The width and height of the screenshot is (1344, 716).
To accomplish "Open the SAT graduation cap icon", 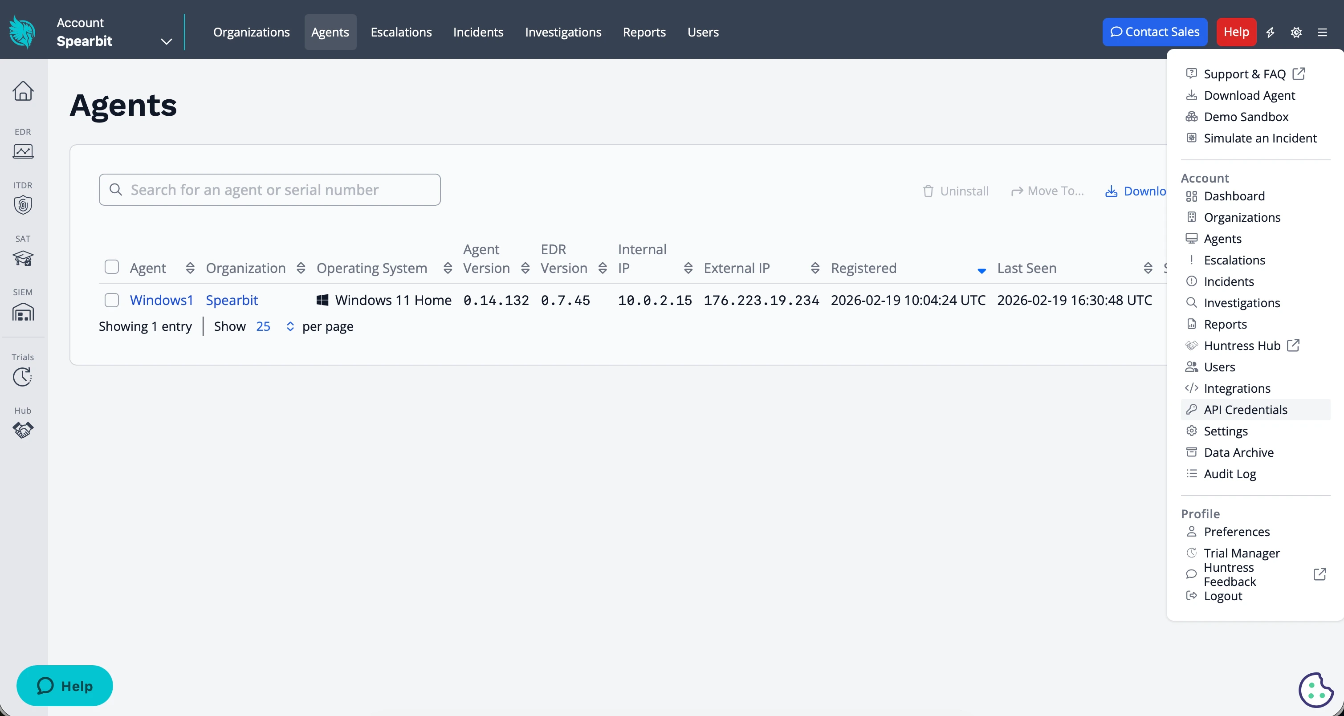I will [23, 258].
